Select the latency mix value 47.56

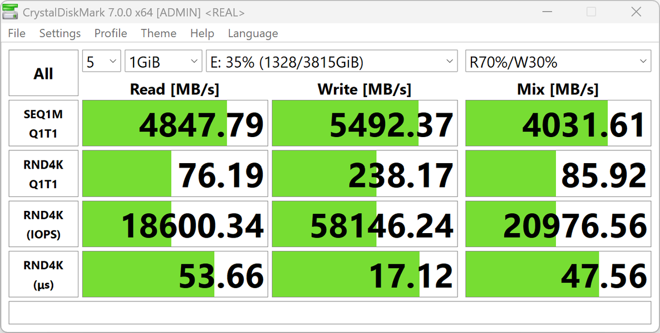click(558, 275)
